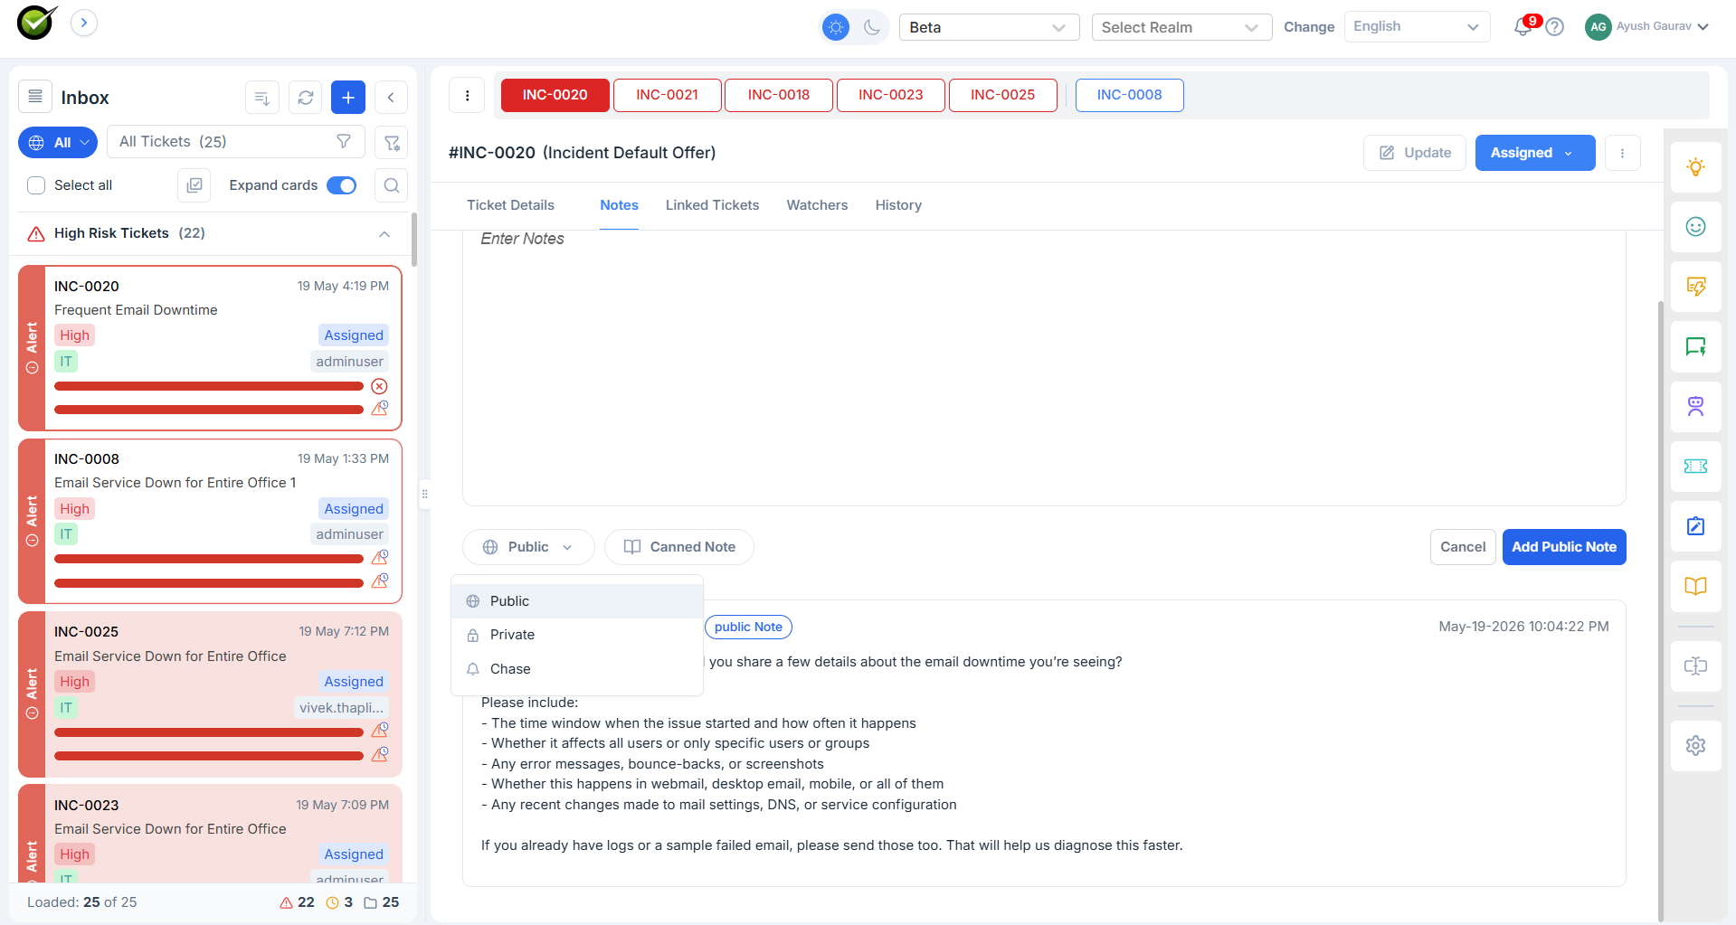Screen dimensions: 1736x925
Task: Collapse the High Risk Tickets section
Action: pyautogui.click(x=384, y=234)
